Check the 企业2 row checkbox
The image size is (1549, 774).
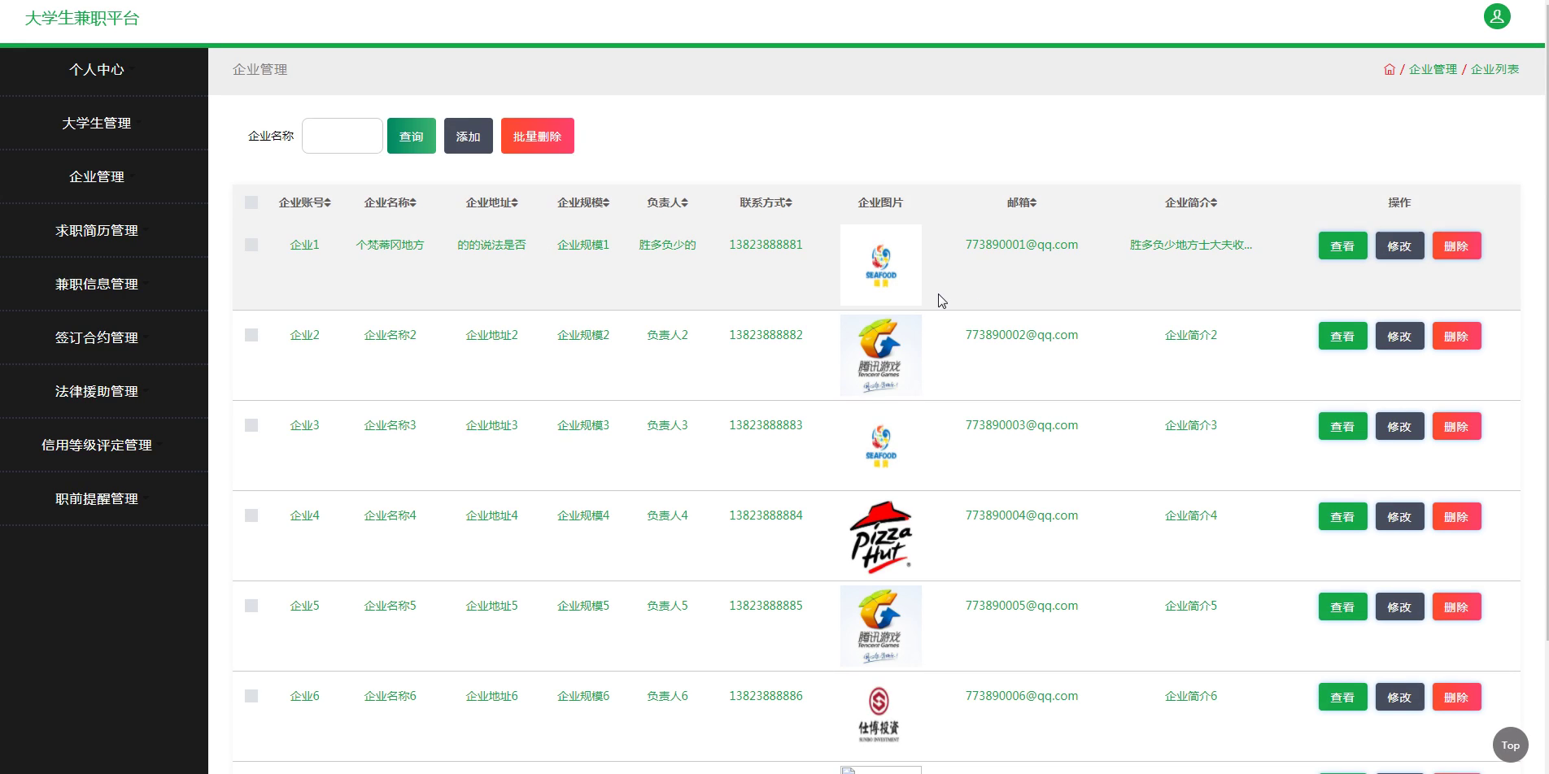(251, 335)
